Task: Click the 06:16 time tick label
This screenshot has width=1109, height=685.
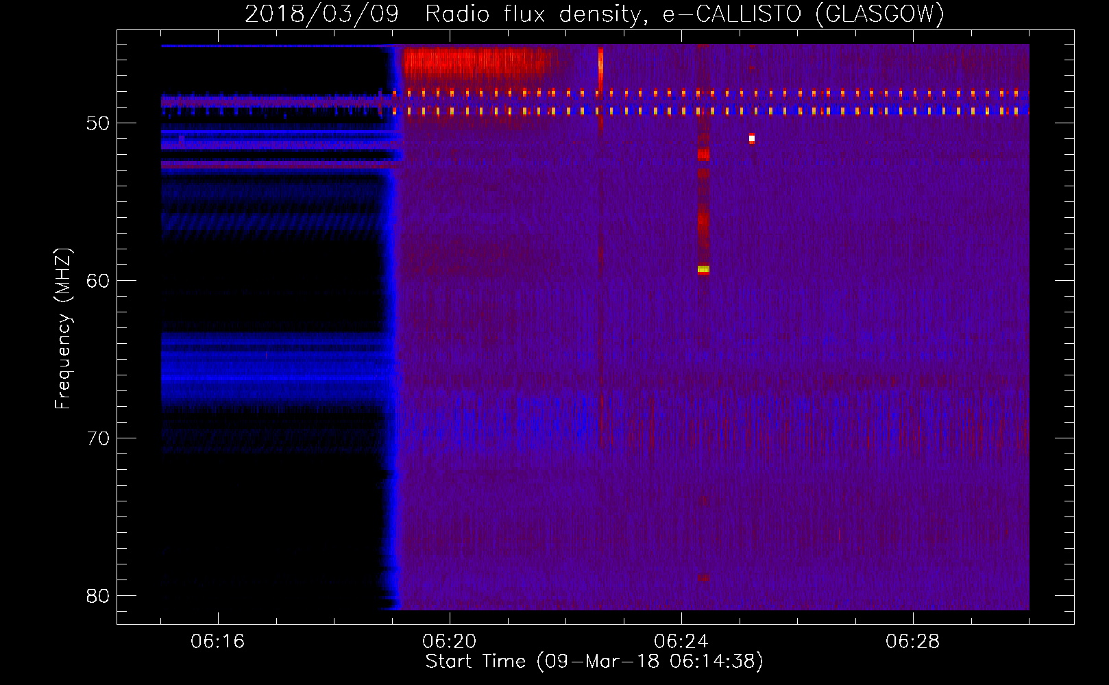Action: tap(218, 642)
